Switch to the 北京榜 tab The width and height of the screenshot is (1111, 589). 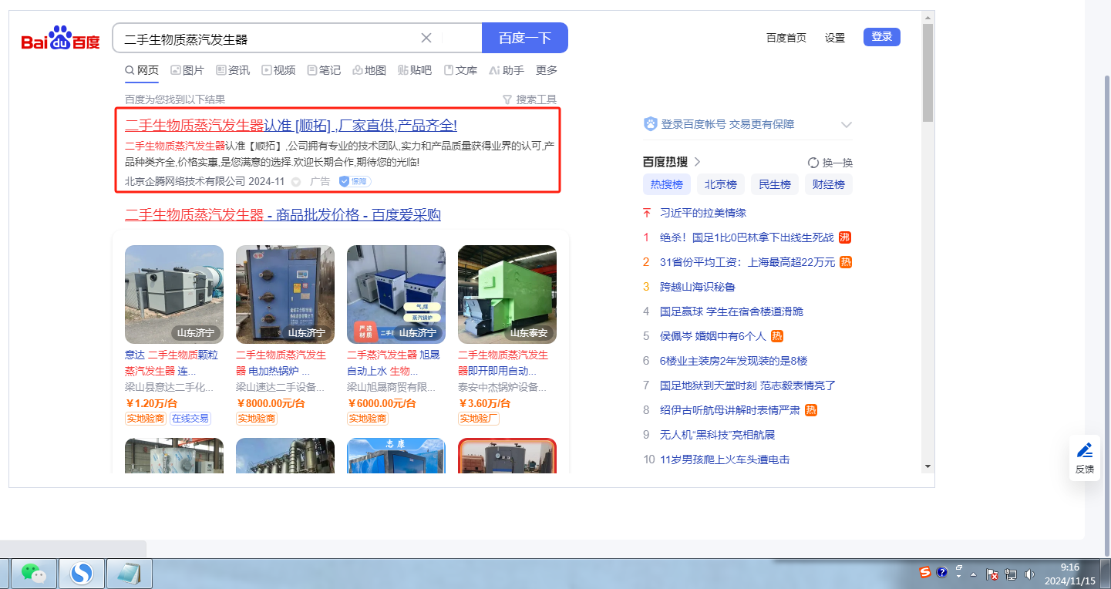tap(721, 184)
